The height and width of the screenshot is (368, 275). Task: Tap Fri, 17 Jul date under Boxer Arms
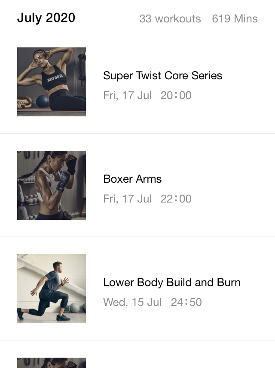(x=128, y=199)
